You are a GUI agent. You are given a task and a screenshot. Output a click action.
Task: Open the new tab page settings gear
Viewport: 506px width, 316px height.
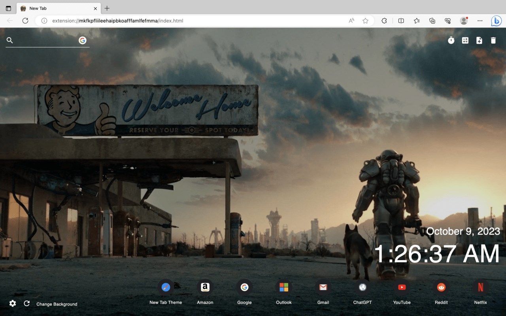click(13, 303)
